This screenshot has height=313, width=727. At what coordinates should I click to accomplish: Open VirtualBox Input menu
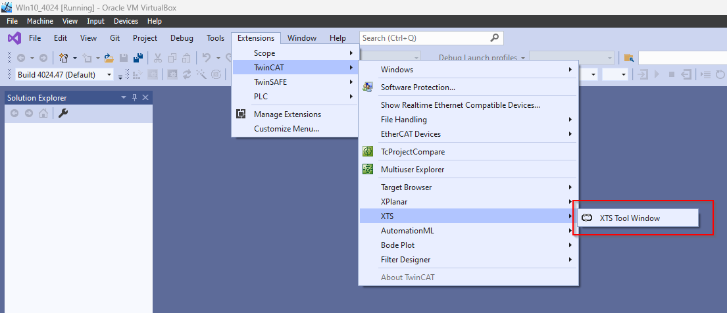[95, 21]
